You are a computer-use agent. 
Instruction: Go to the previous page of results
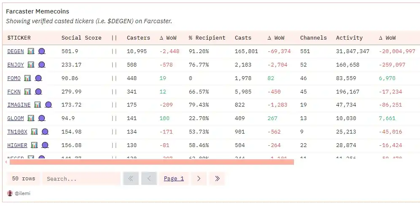click(x=149, y=179)
